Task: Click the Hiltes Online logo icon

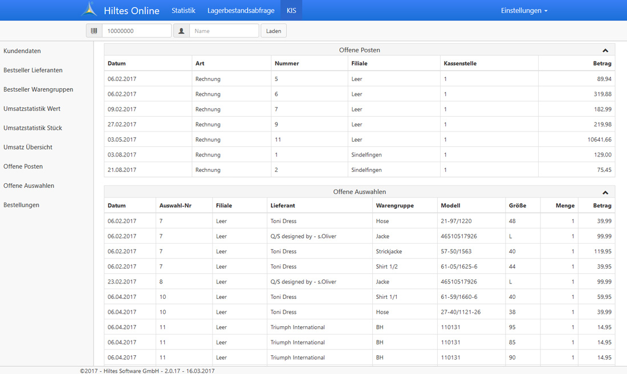Action: click(89, 10)
